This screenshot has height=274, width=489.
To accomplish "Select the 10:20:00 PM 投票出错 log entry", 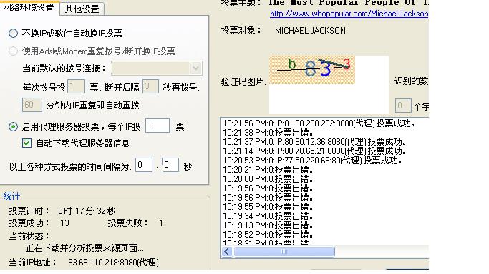I will click(268, 179).
